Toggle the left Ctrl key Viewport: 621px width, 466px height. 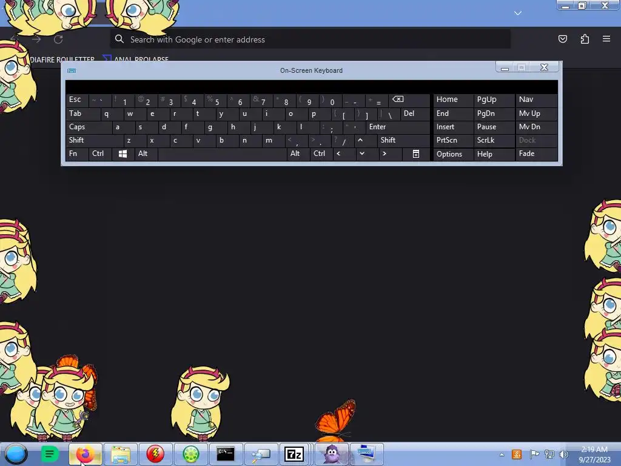[100, 154]
